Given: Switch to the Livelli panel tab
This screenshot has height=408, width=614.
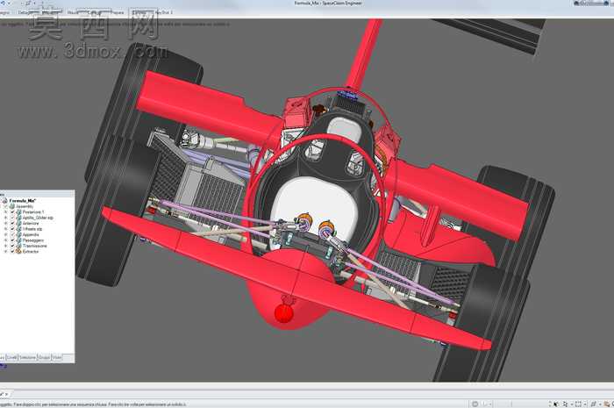Looking at the screenshot, I should click(x=11, y=357).
